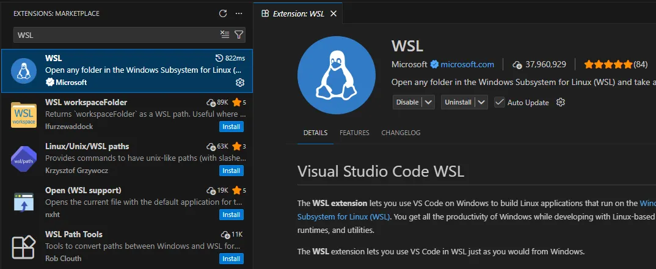This screenshot has width=656, height=269.
Task: Expand the Disable button dropdown arrow
Action: pos(429,102)
